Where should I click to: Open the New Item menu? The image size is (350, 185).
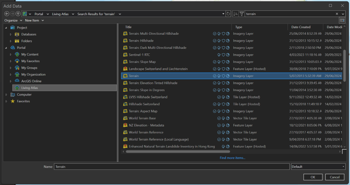(34, 20)
